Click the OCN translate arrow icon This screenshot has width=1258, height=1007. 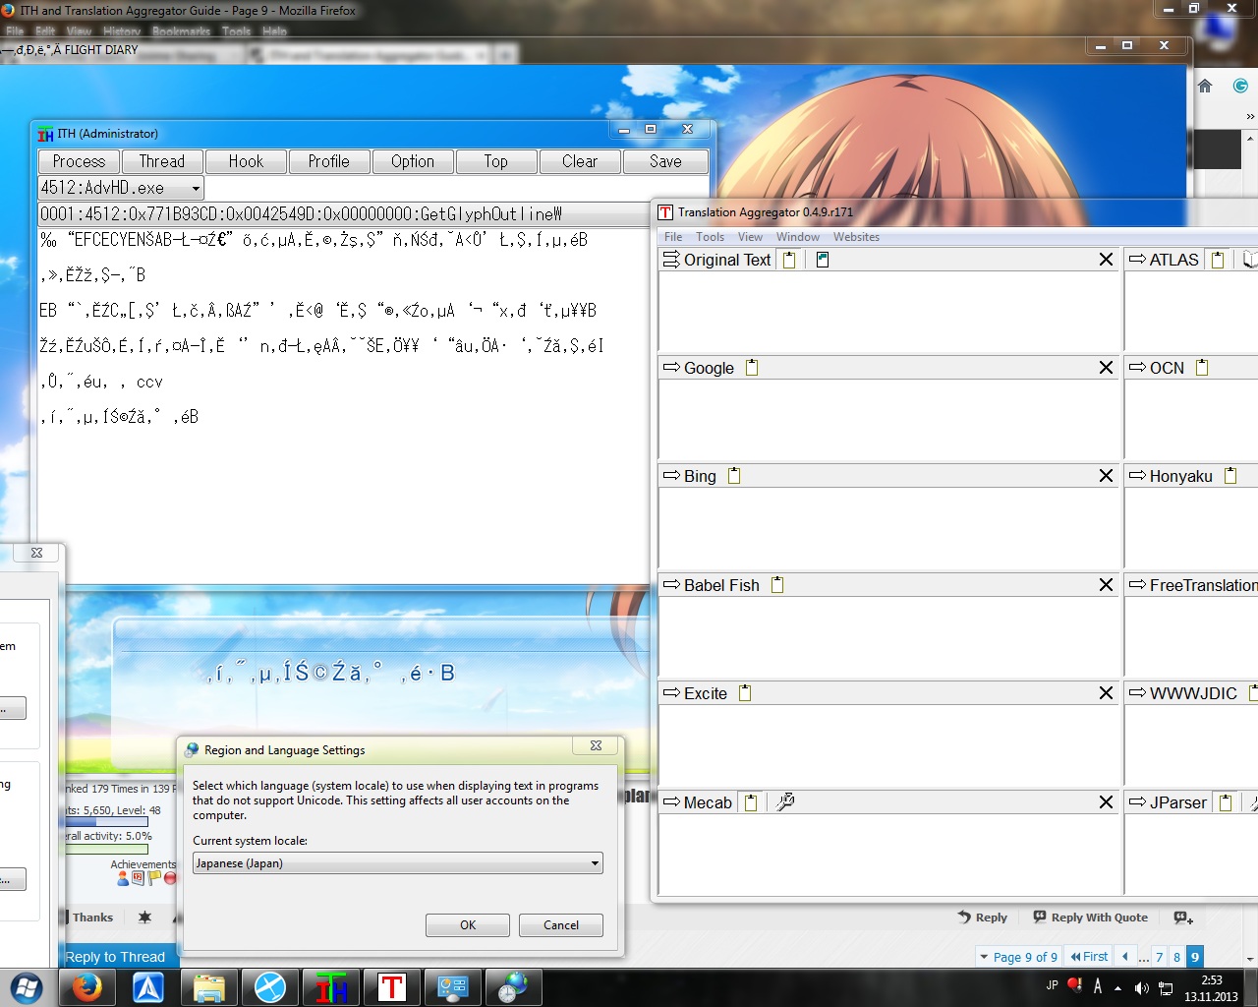[1137, 368]
